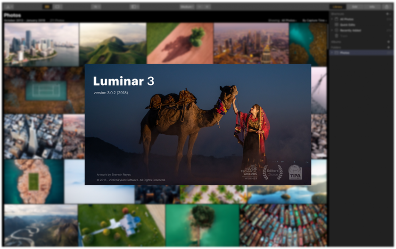Open the Library tab

(x=338, y=7)
